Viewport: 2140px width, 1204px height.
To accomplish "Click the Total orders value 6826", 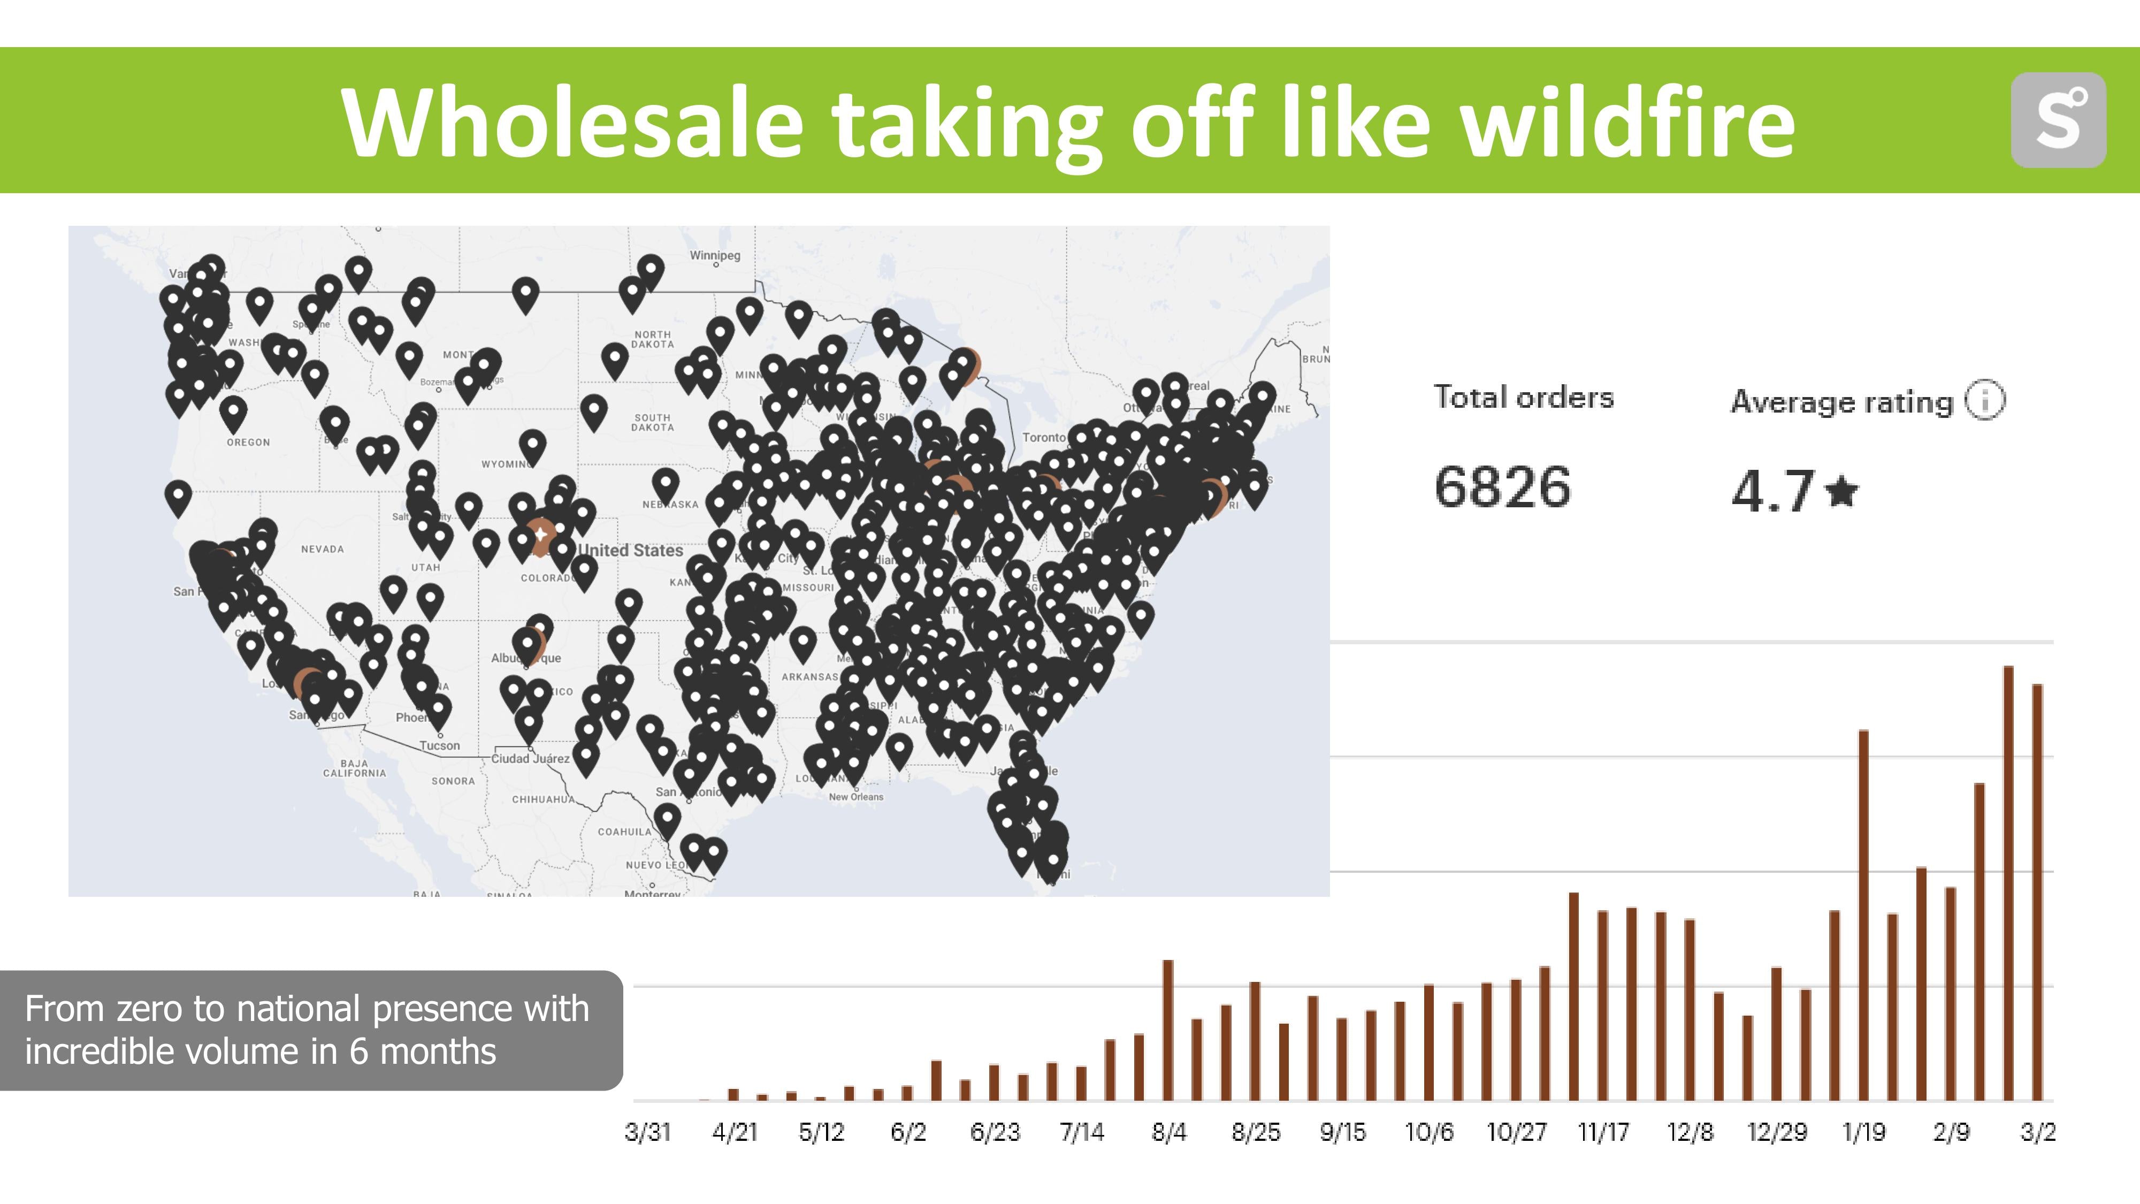I will click(x=1502, y=487).
